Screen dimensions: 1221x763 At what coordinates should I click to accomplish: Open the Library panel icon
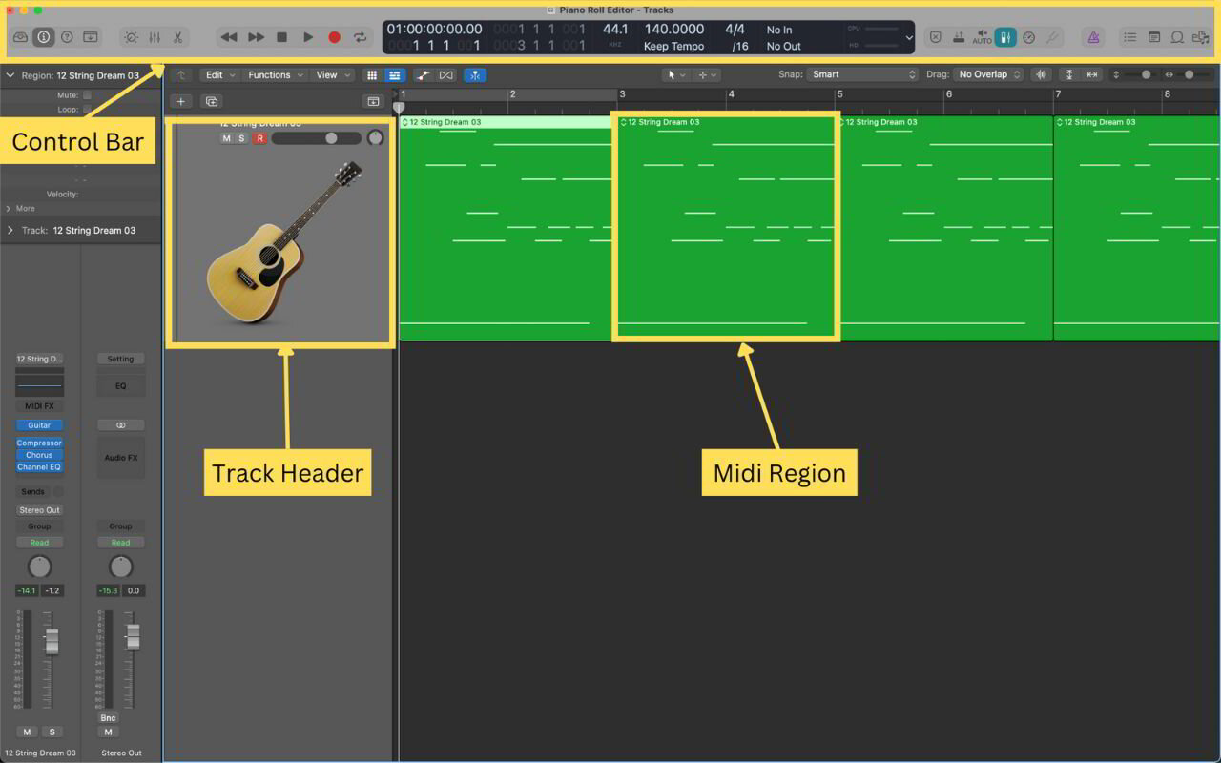[x=20, y=37]
